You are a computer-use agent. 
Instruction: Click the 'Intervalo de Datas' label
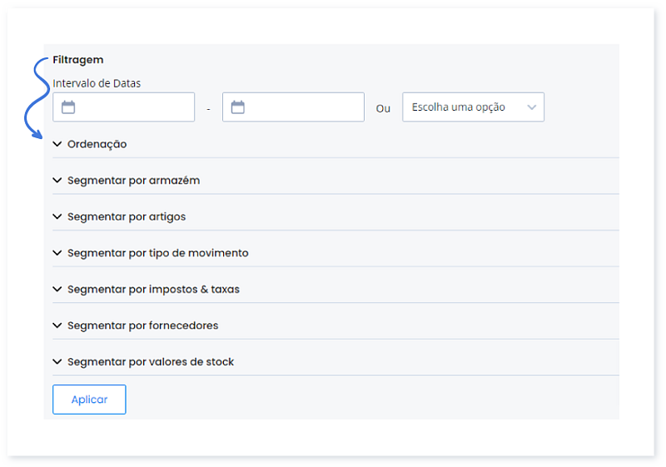pos(97,83)
